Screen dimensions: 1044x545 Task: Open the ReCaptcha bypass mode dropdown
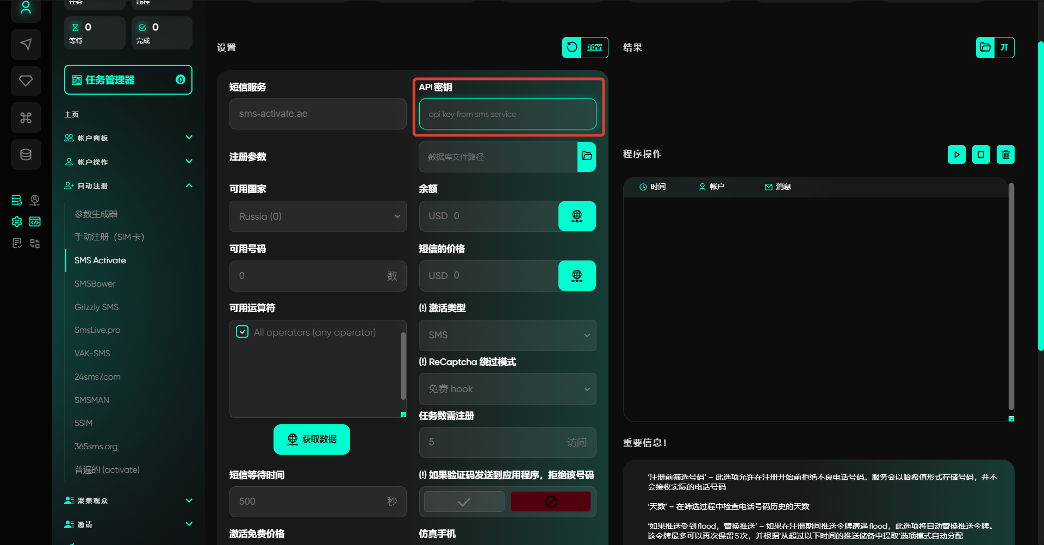coord(507,389)
